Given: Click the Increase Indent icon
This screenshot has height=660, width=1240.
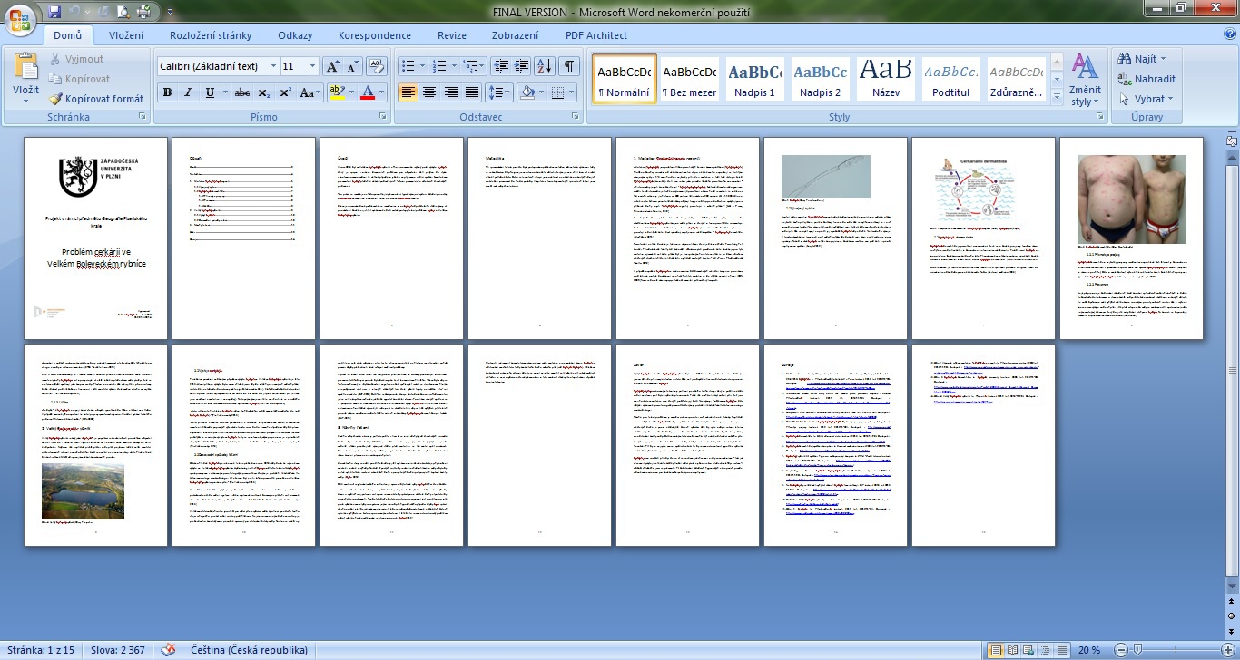Looking at the screenshot, I should click(521, 66).
